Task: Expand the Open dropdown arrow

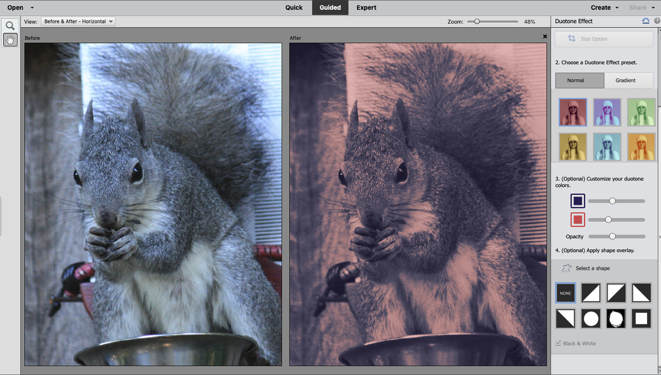Action: 32,8
